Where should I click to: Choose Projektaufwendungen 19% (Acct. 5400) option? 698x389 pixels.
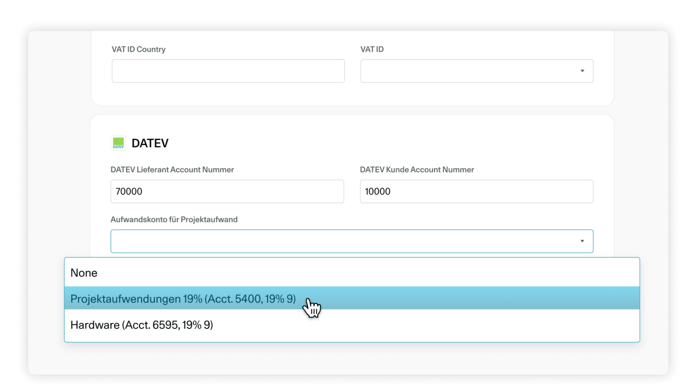[352, 298]
